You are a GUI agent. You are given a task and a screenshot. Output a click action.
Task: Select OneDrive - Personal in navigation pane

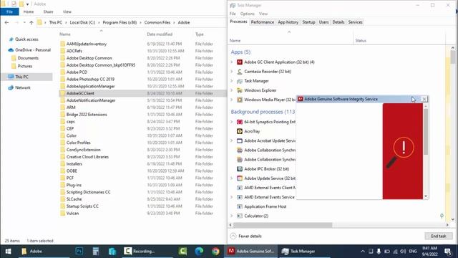click(33, 50)
